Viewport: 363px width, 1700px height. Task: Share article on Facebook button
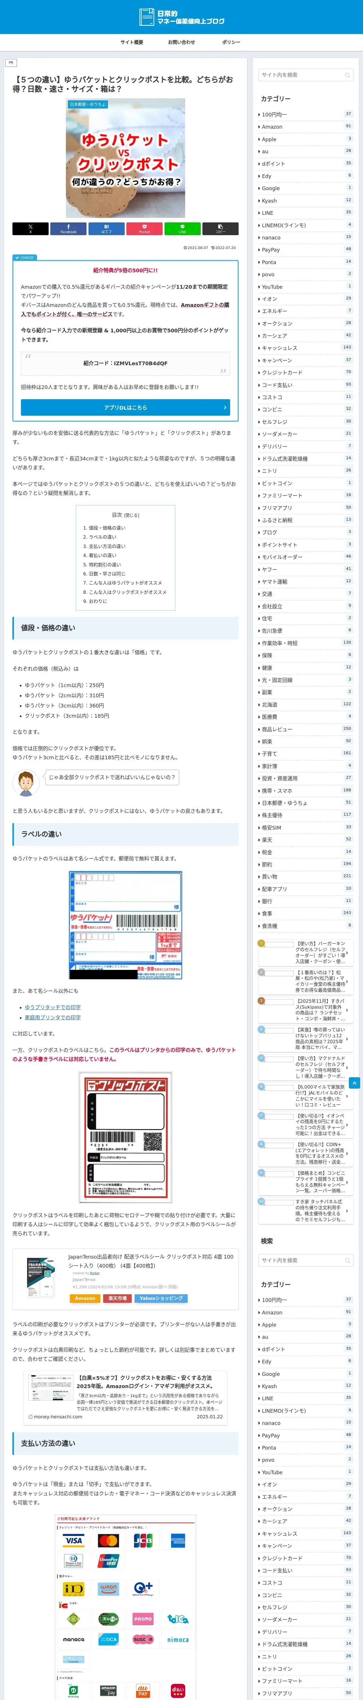tap(68, 228)
